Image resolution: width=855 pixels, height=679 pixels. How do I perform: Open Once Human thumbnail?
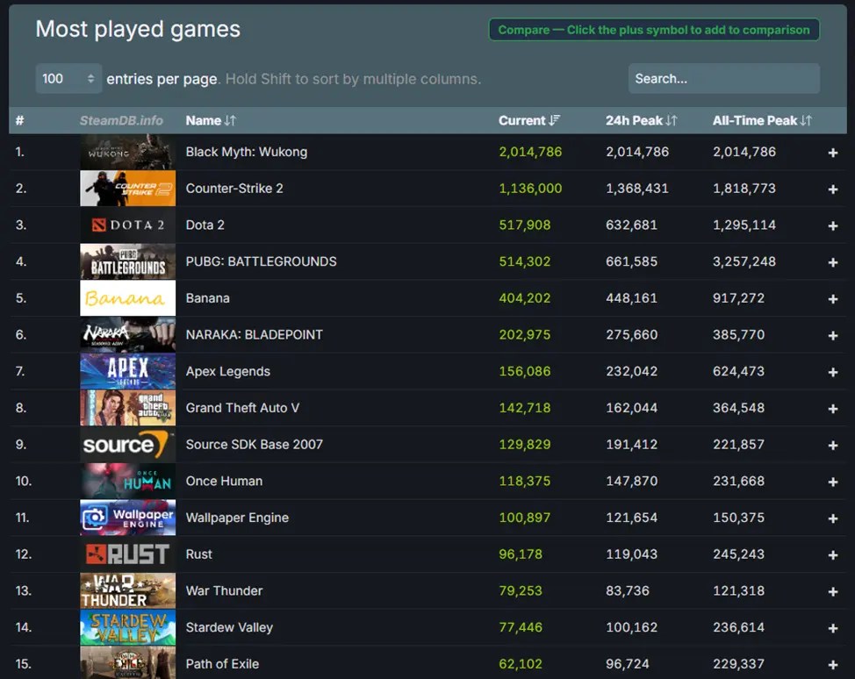[x=127, y=481]
